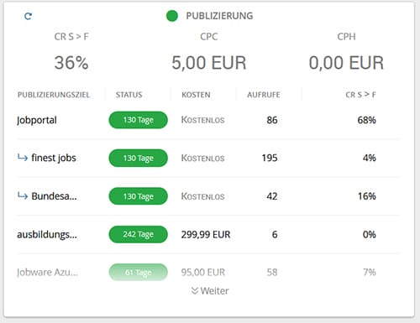420x323 pixels.
Task: Select the Jobware Azu... row
Action: pyautogui.click(x=208, y=272)
